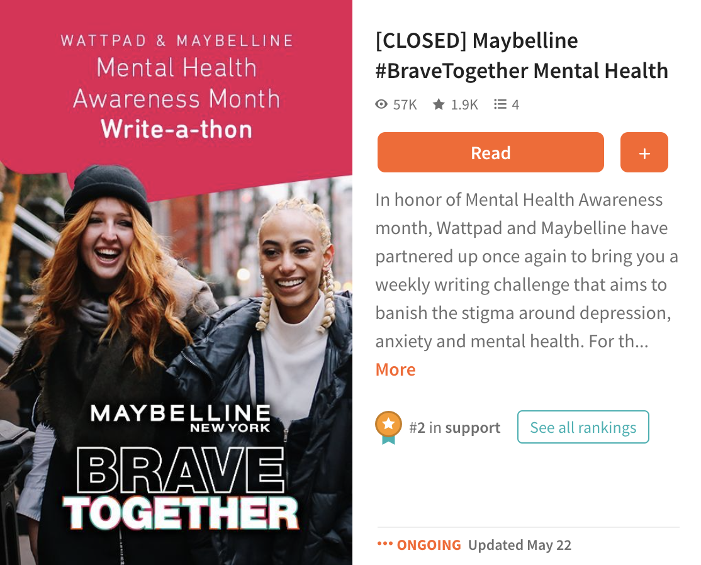Expand description with More link
This screenshot has height=565, width=701.
click(396, 370)
